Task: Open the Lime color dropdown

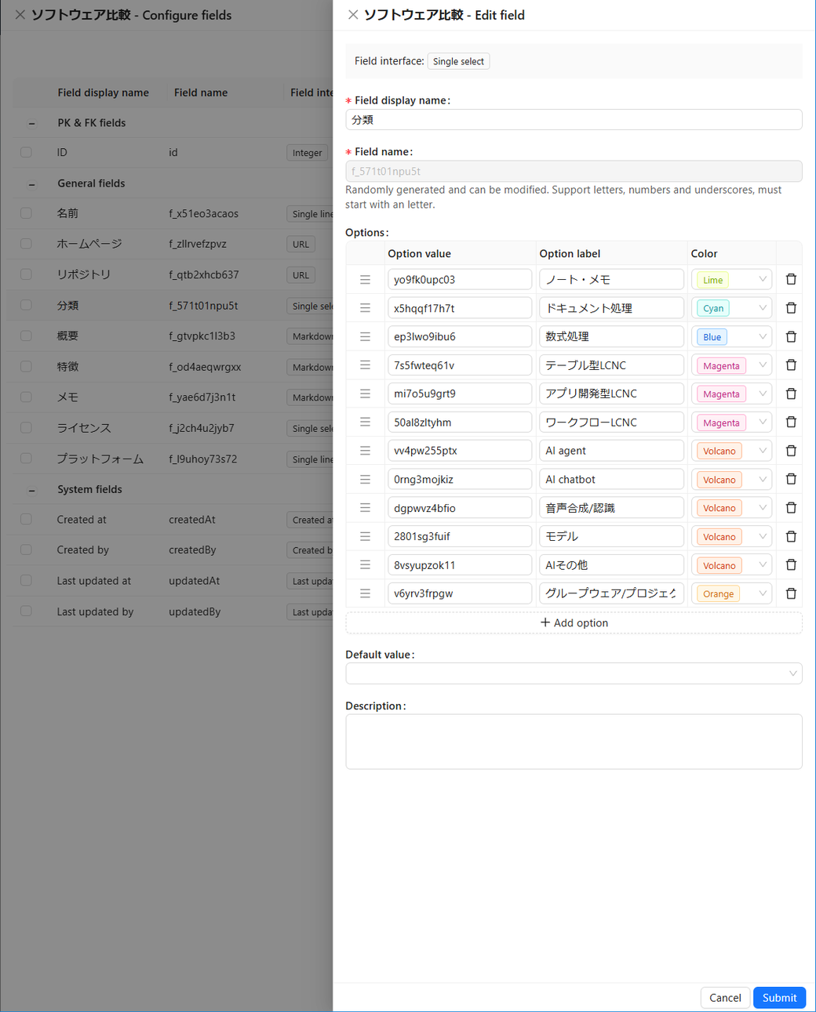Action: (x=731, y=280)
